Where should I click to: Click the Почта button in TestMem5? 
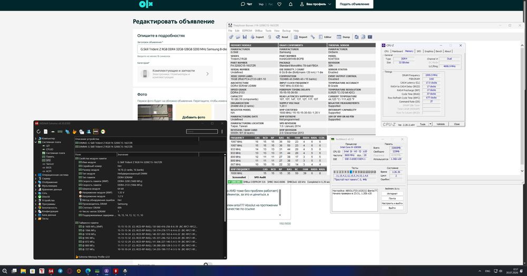click(392, 199)
